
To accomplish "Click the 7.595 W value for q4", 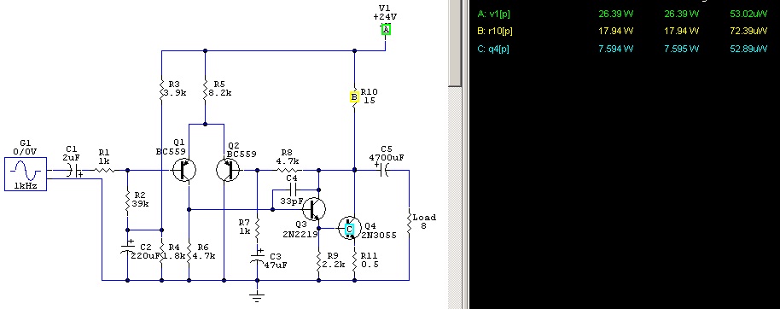I will point(682,49).
